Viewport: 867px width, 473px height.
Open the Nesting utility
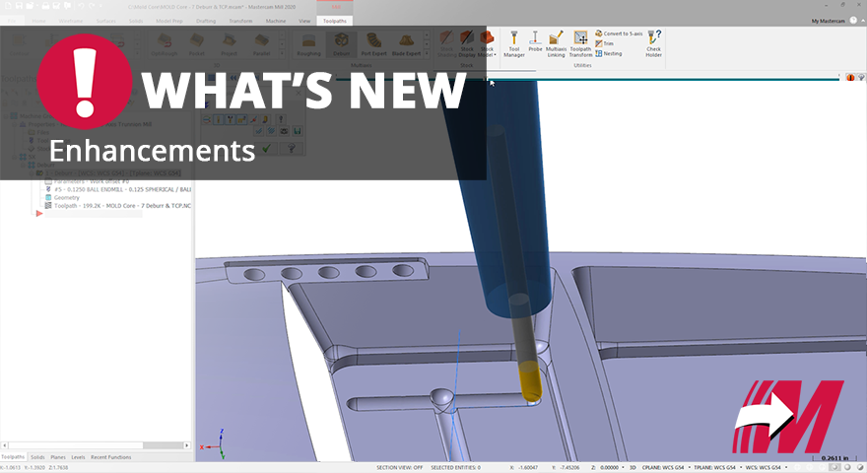609,53
